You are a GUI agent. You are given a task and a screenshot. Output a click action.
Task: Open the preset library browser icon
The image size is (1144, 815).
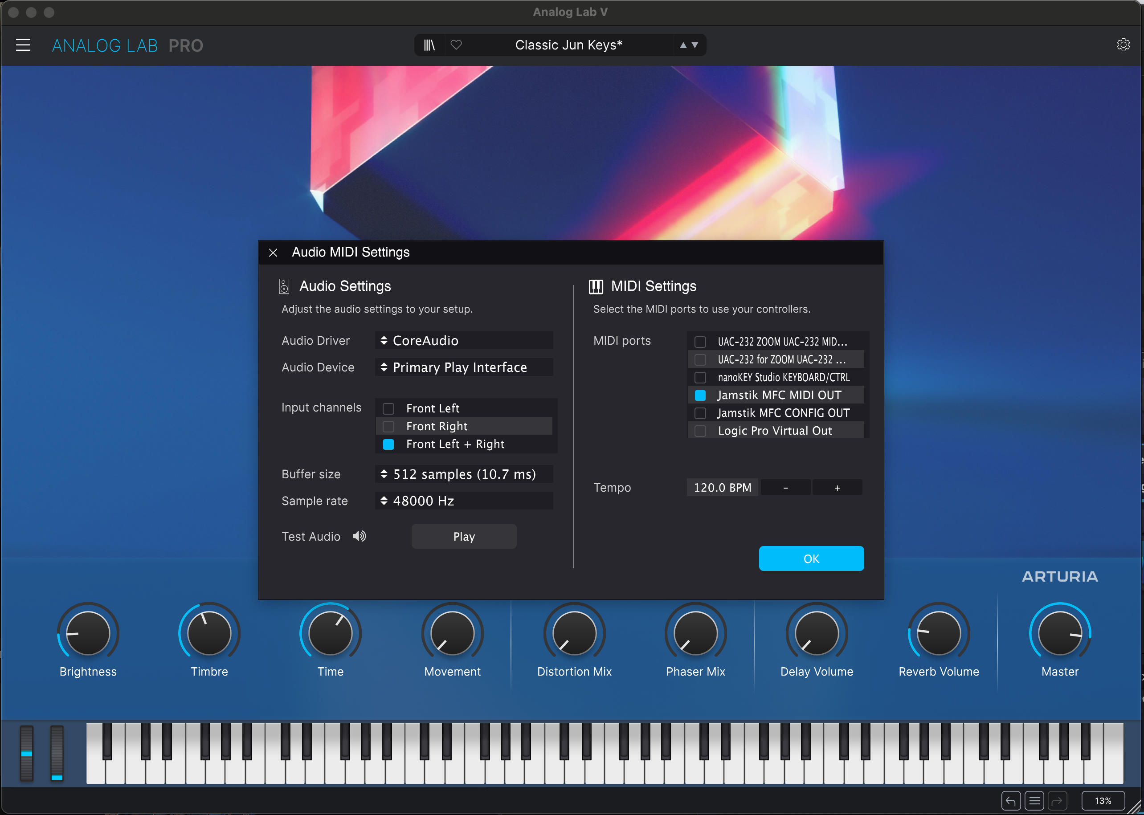click(429, 45)
